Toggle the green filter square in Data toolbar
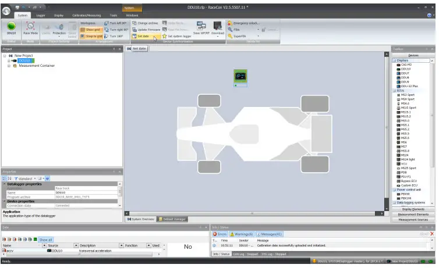 coord(35,240)
